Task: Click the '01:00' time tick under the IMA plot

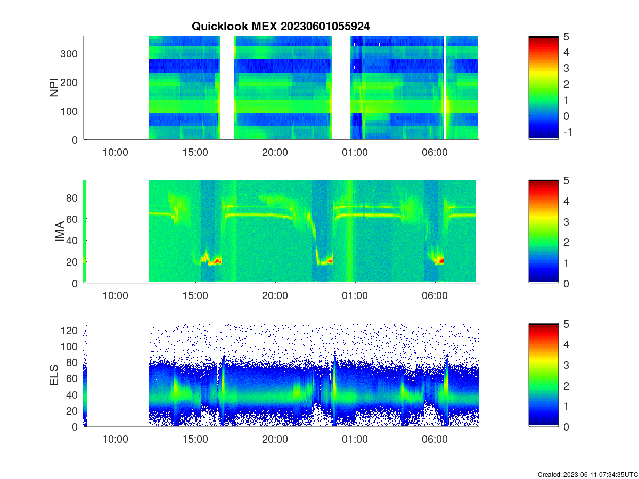Action: pos(355,295)
